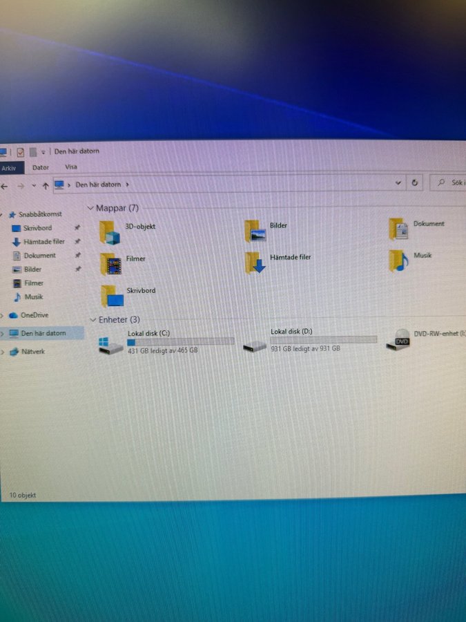Open the Hämtade filer folder
The width and height of the screenshot is (466, 622).
(x=255, y=263)
